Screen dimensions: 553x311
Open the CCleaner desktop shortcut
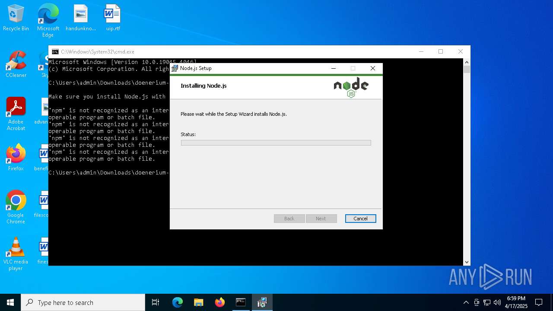tap(16, 64)
